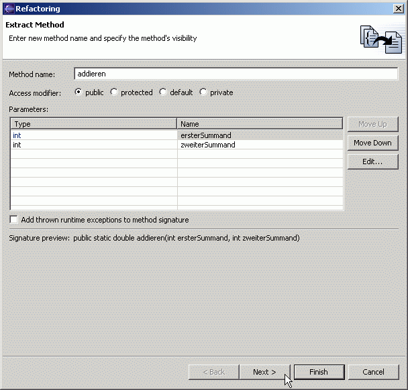Image resolution: width=408 pixels, height=390 pixels.
Task: Select the zweiterSummand parameter name
Action: [260, 145]
